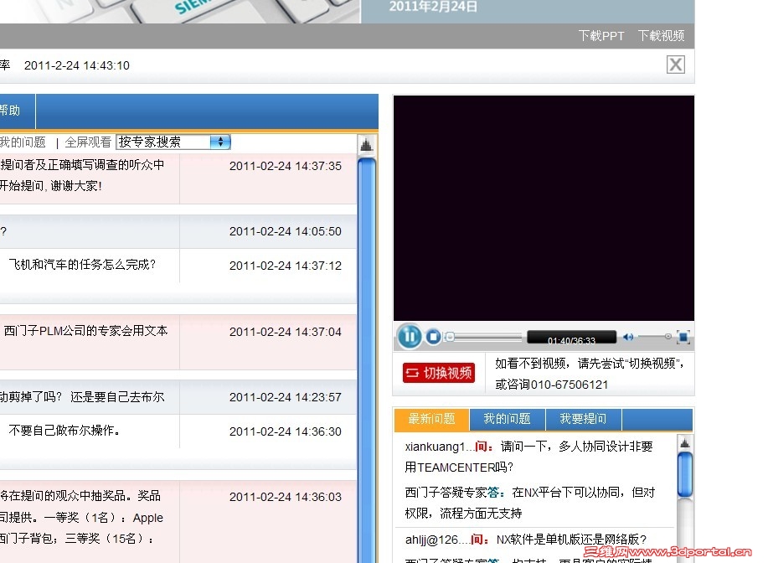Select timestamp 2011-02-24 14:36:30
The width and height of the screenshot is (768, 563).
[x=285, y=431]
